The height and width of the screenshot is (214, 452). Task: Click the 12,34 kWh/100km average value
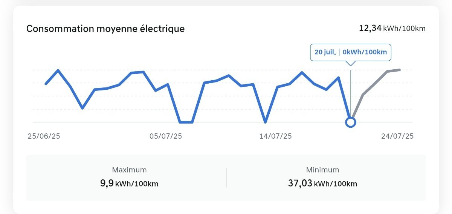pyautogui.click(x=392, y=28)
